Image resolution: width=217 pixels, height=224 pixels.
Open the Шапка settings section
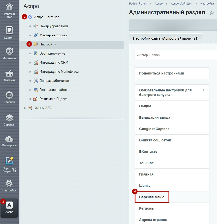click(x=172, y=186)
